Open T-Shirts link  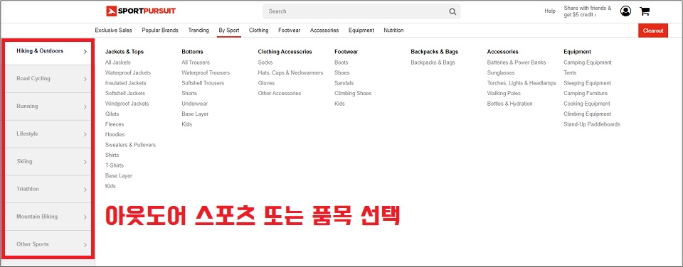pos(114,165)
